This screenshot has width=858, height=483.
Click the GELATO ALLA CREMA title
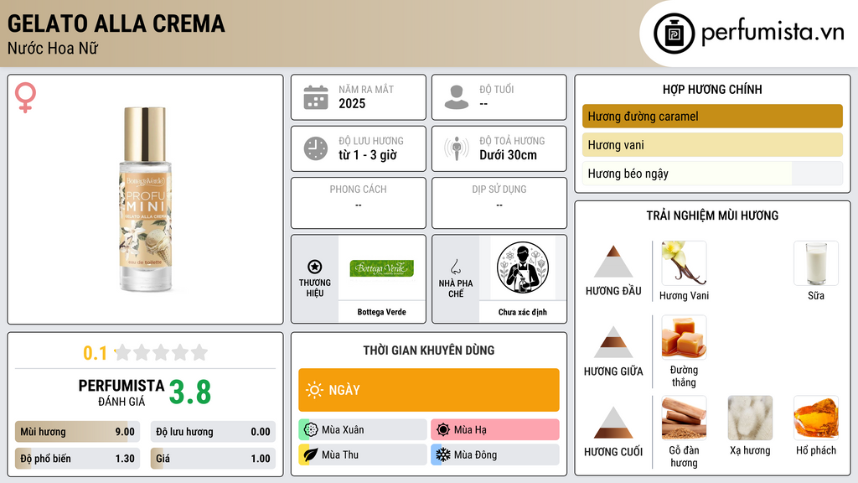(x=116, y=23)
